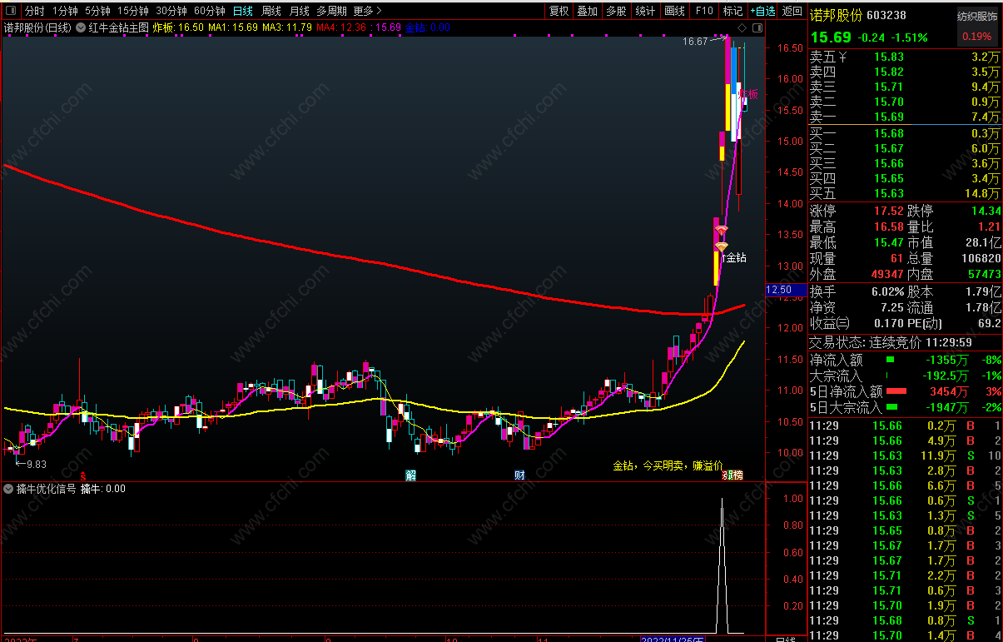Click the 买三 price 15.66

(x=888, y=163)
